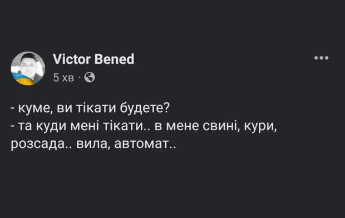345x218 pixels.
Task: Click the line starting 'та куди мені тікати'
Action: click(x=144, y=126)
